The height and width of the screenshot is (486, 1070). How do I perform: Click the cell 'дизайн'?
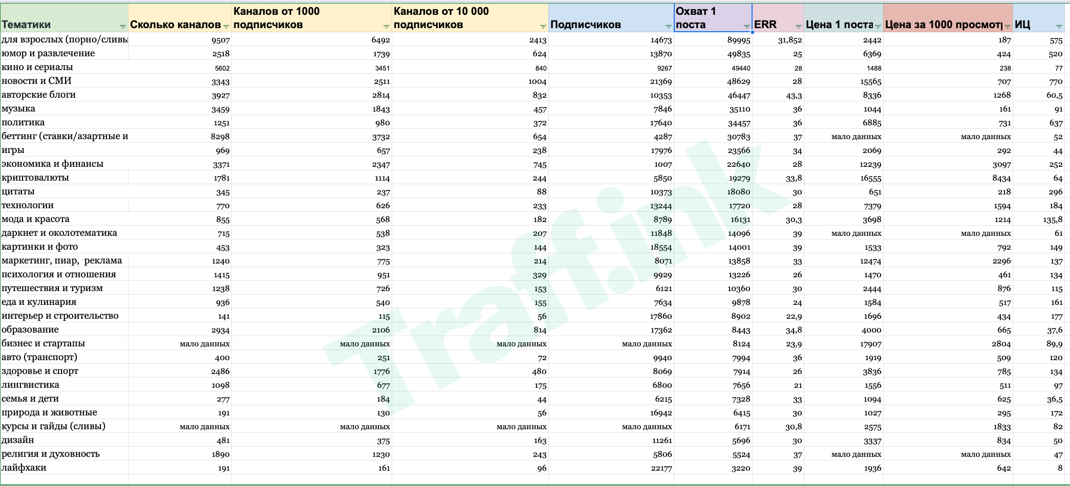click(64, 440)
